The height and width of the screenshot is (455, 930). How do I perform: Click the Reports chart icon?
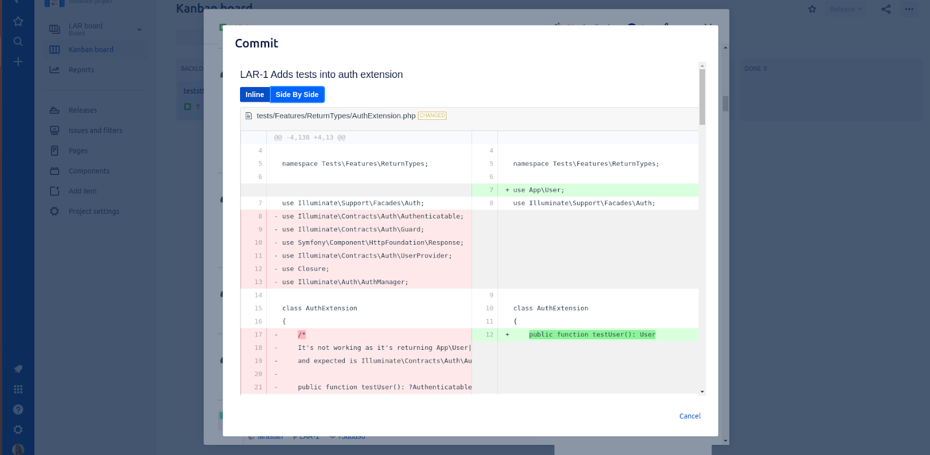click(x=55, y=70)
